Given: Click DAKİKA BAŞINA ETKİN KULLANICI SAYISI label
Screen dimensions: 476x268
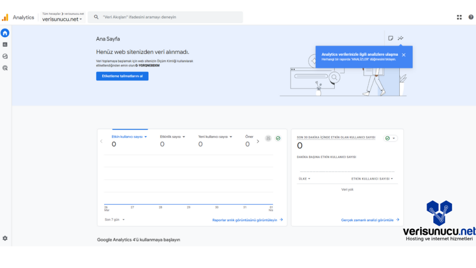Looking at the screenshot, I should 326,157.
